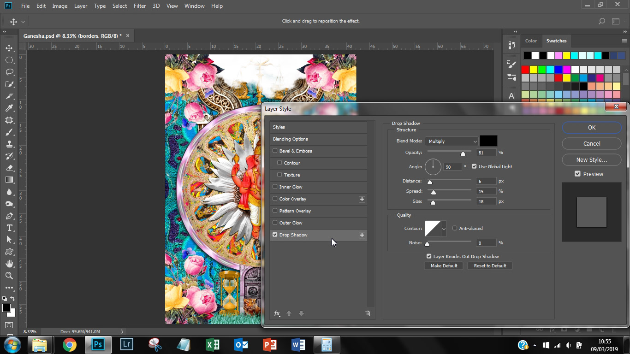Screen dimensions: 630x354
Task: Open the workspace switcher icon
Action: (615, 21)
